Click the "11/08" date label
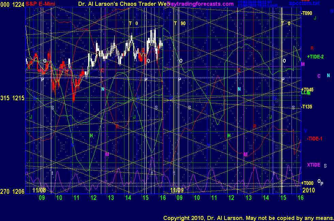 [39, 190]
